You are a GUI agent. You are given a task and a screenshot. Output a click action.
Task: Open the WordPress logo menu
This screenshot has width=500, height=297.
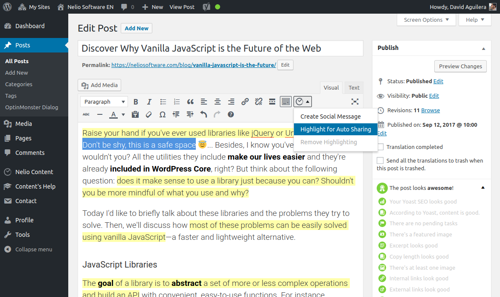click(7, 7)
